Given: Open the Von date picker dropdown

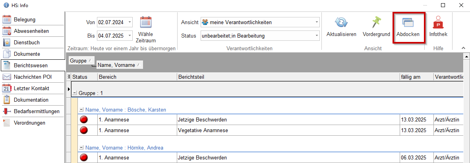Looking at the screenshot, I should 130,22.
